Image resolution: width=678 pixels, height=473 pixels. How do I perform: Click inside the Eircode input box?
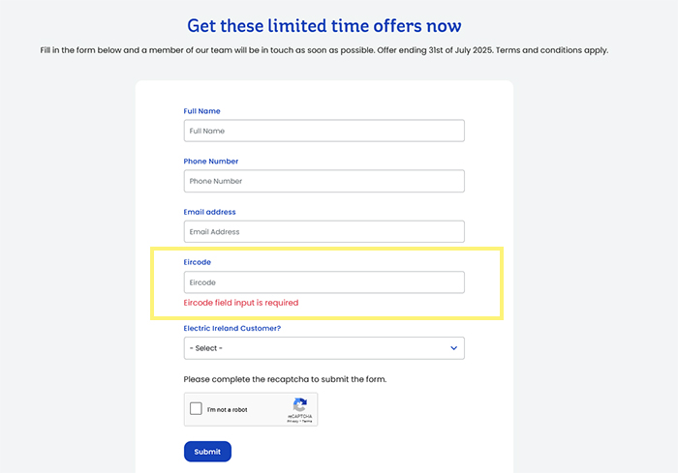click(324, 282)
